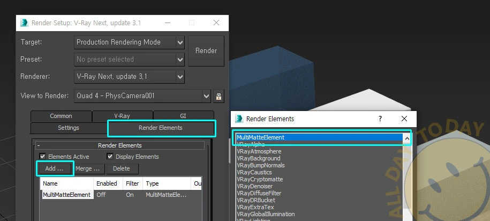Open the Preset dropdown
Image resolution: width=490 pixels, height=221 pixels.
tap(180, 60)
